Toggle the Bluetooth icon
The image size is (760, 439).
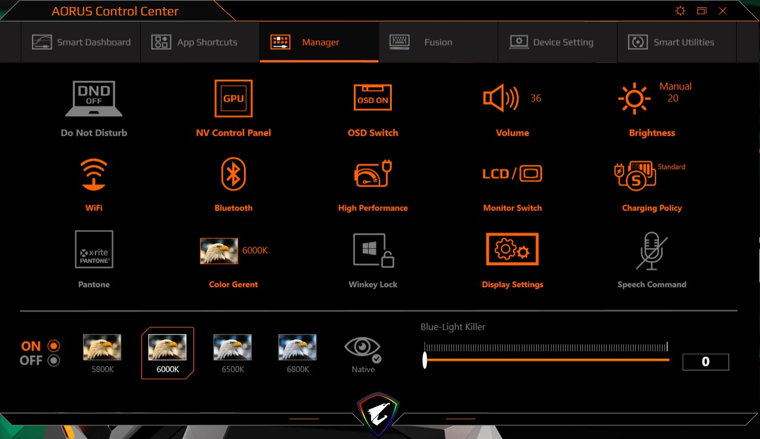(233, 174)
